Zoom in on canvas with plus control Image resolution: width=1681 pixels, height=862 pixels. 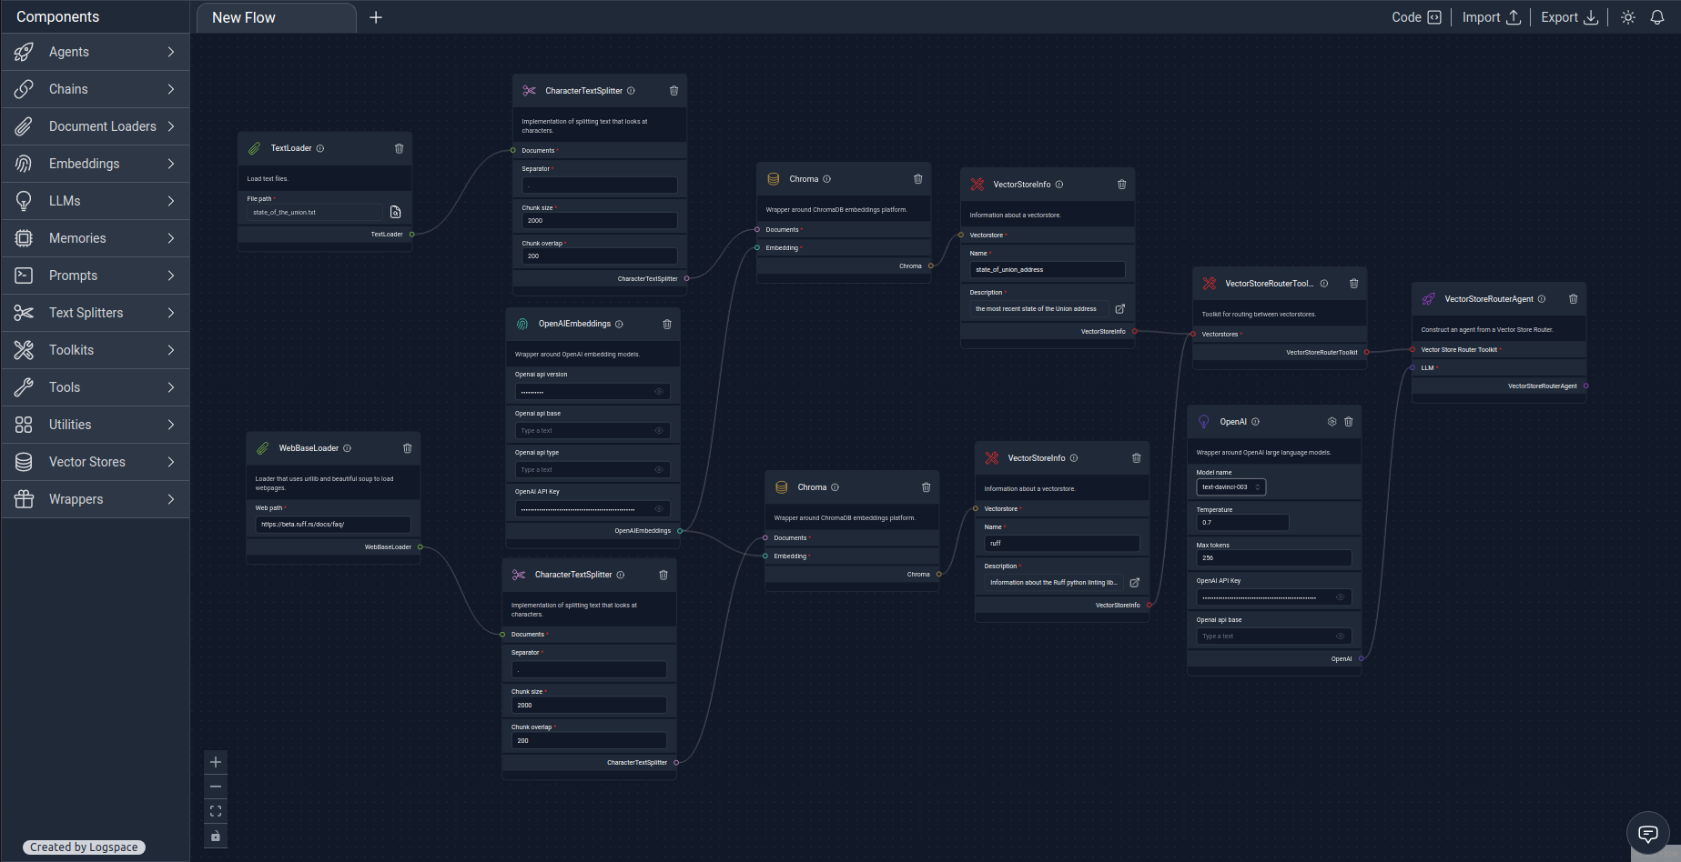point(216,762)
